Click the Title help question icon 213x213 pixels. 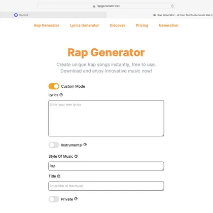click(59, 176)
